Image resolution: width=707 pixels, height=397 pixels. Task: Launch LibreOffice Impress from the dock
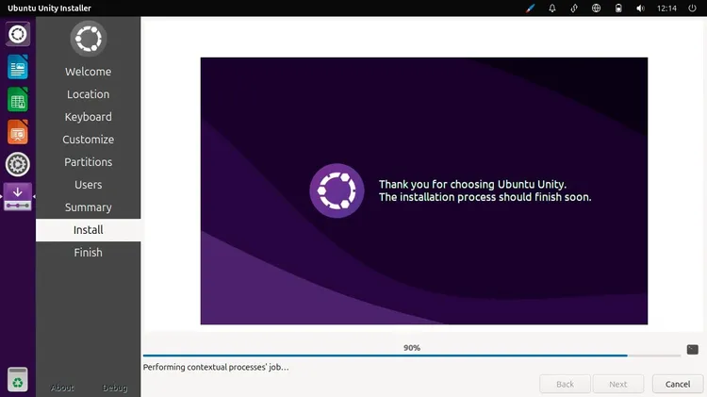click(x=18, y=132)
